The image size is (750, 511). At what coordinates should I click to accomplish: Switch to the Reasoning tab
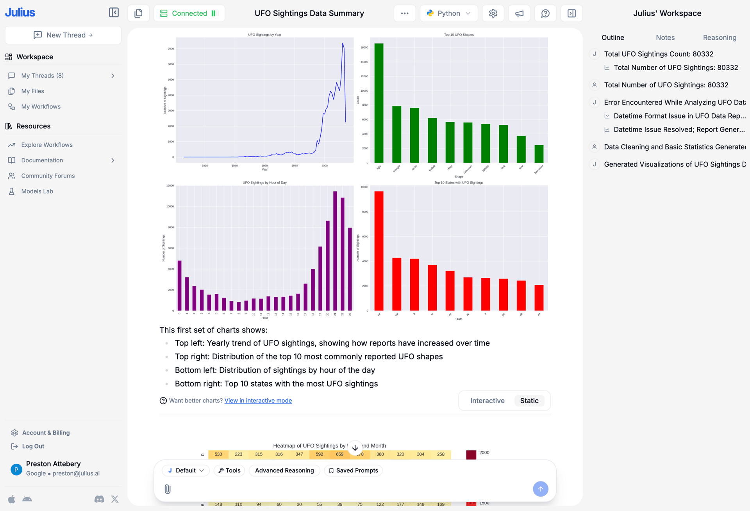tap(719, 37)
